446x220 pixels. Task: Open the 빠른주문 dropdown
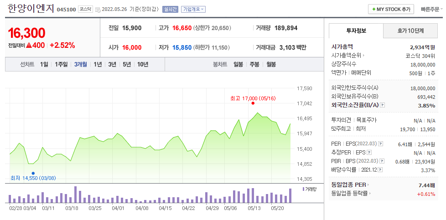coord(432,9)
